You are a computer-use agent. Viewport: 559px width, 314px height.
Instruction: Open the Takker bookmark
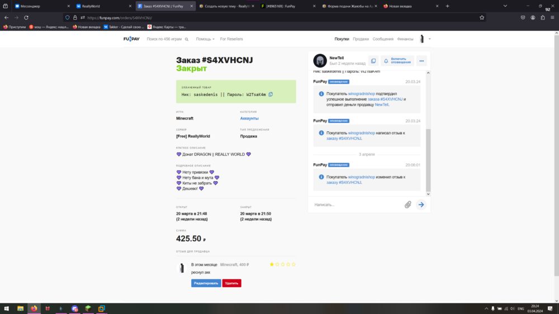[124, 27]
